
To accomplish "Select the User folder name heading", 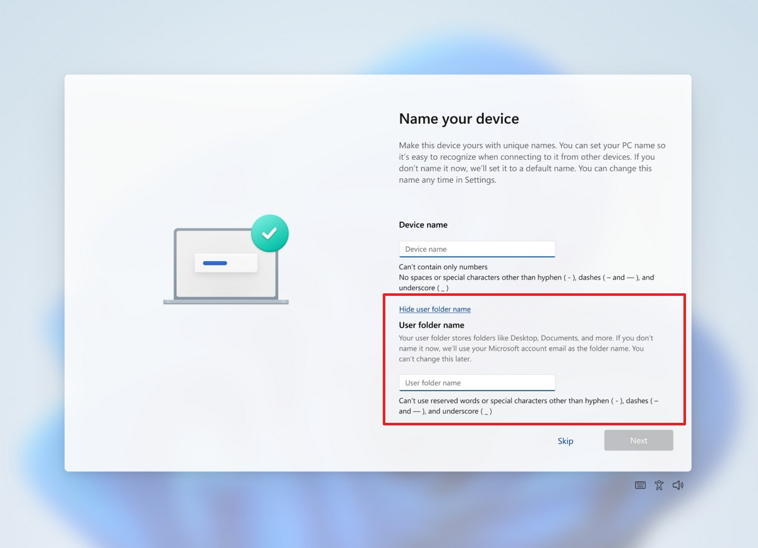I will [431, 325].
